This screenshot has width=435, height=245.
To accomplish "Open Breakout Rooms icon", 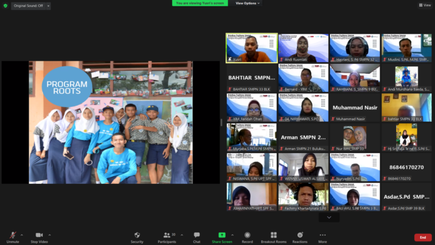I will 274,235.
